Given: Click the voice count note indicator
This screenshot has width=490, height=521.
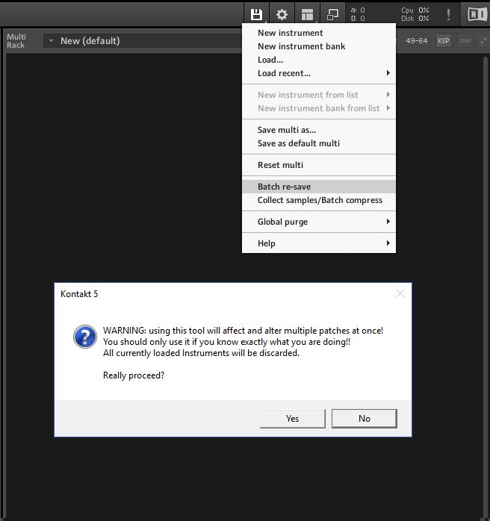Looking at the screenshot, I should (x=358, y=10).
